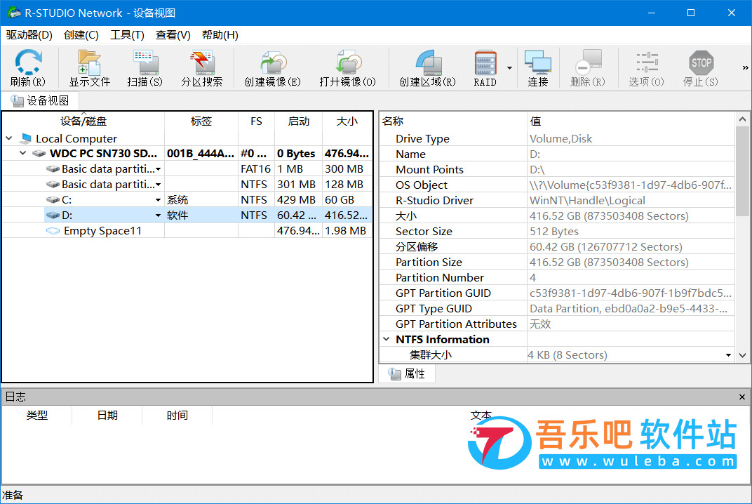Select the Partition Number row
The width and height of the screenshot is (752, 504).
click(x=557, y=277)
